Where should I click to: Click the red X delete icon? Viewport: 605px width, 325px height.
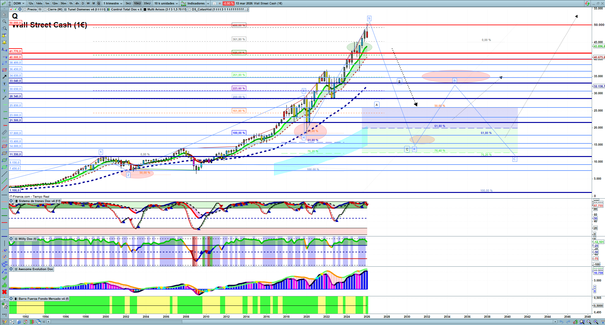pyautogui.click(x=4, y=292)
